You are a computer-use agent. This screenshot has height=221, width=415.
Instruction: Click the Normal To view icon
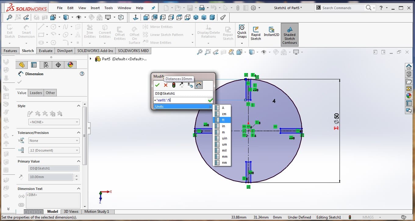(136, 17)
